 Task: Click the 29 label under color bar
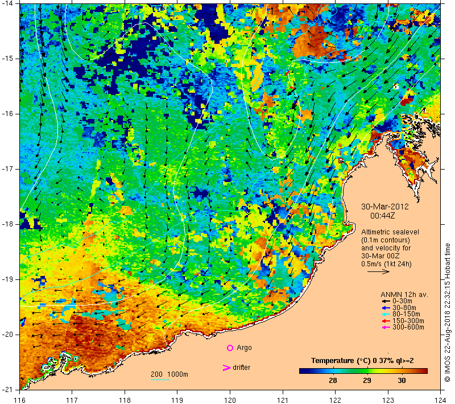[367, 381]
